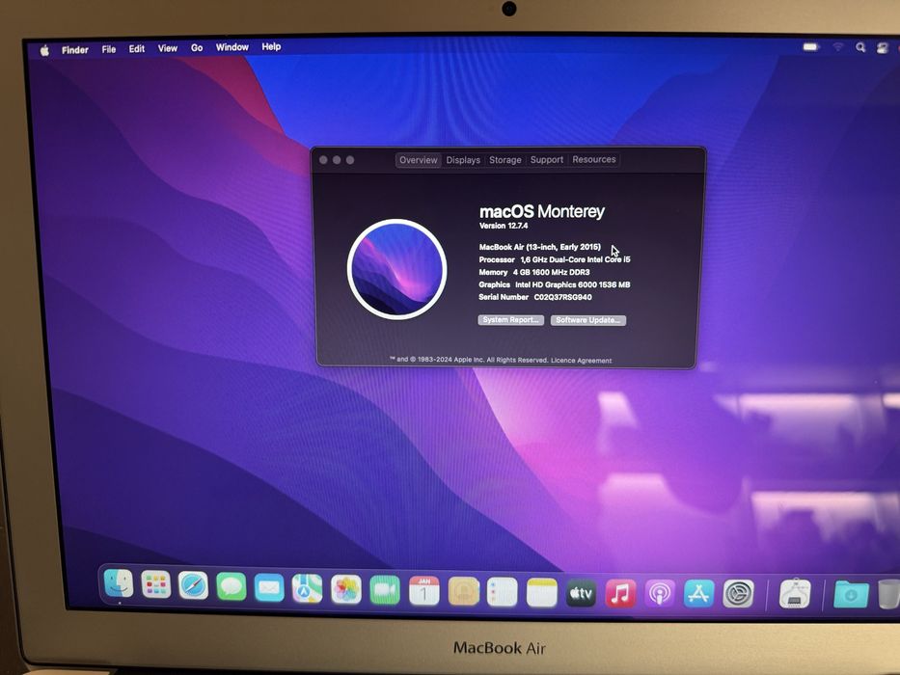
Task: Open the Messages app
Action: (x=232, y=586)
